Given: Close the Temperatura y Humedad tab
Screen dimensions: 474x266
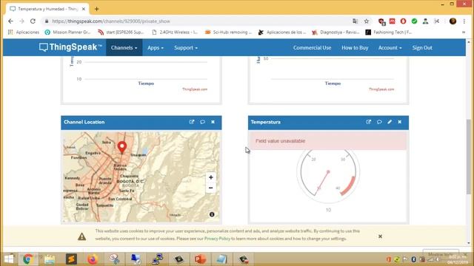Looking at the screenshot, I should click(x=84, y=9).
